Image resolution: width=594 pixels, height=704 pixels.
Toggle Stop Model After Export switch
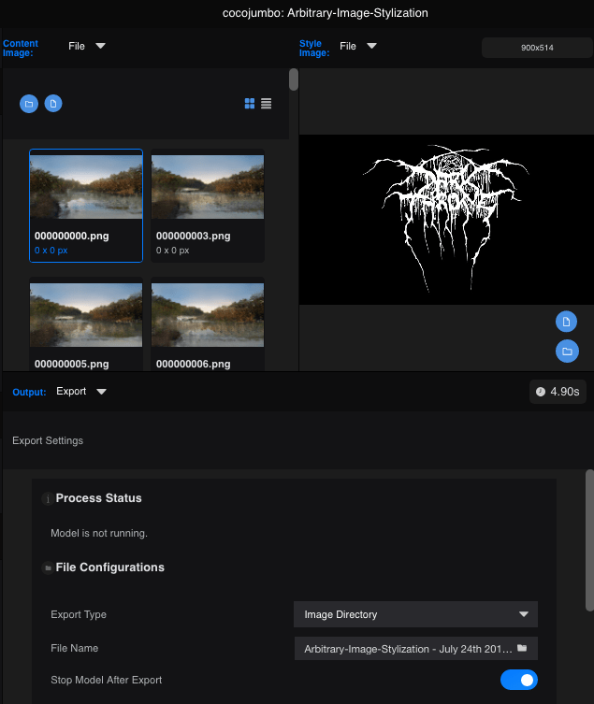point(519,680)
